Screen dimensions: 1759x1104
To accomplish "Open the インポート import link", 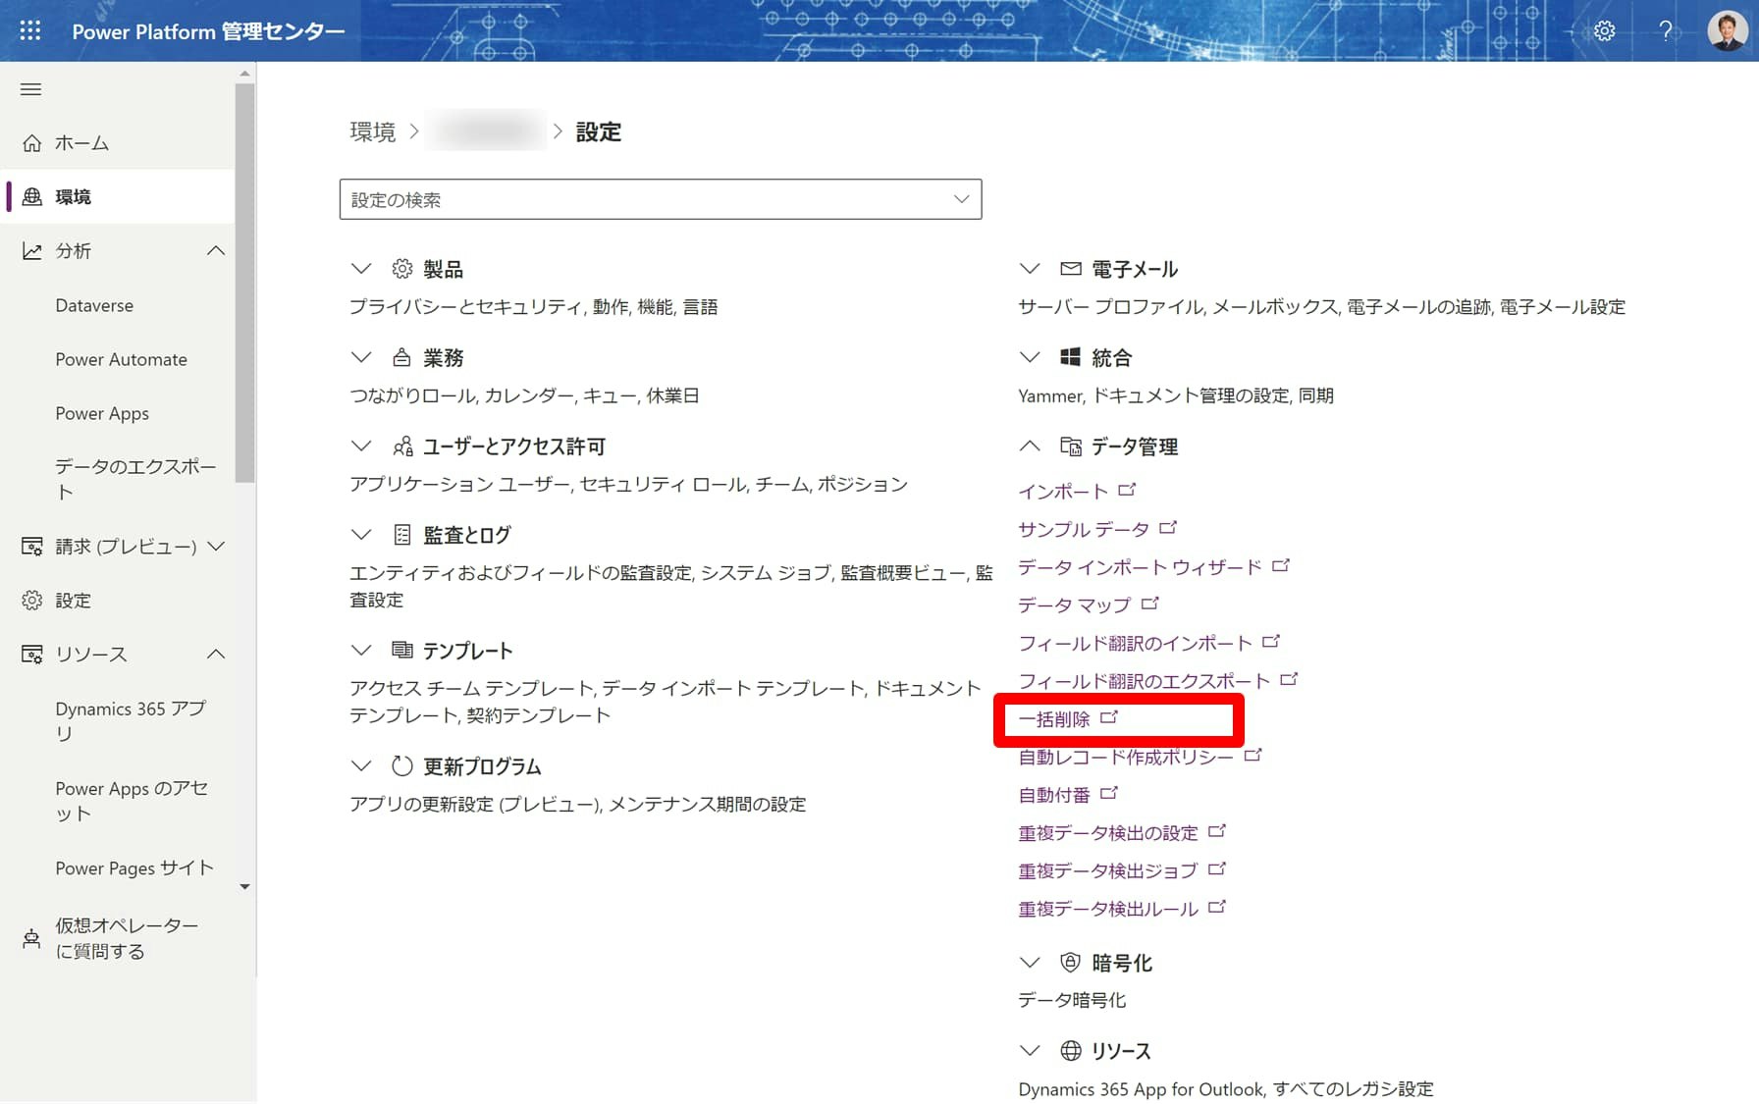I will click(1064, 490).
